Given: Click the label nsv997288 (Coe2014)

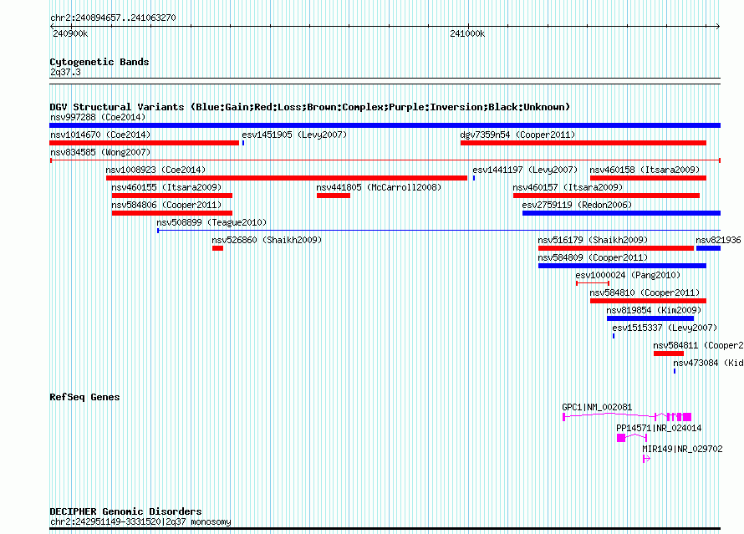Looking at the screenshot, I should point(98,117).
